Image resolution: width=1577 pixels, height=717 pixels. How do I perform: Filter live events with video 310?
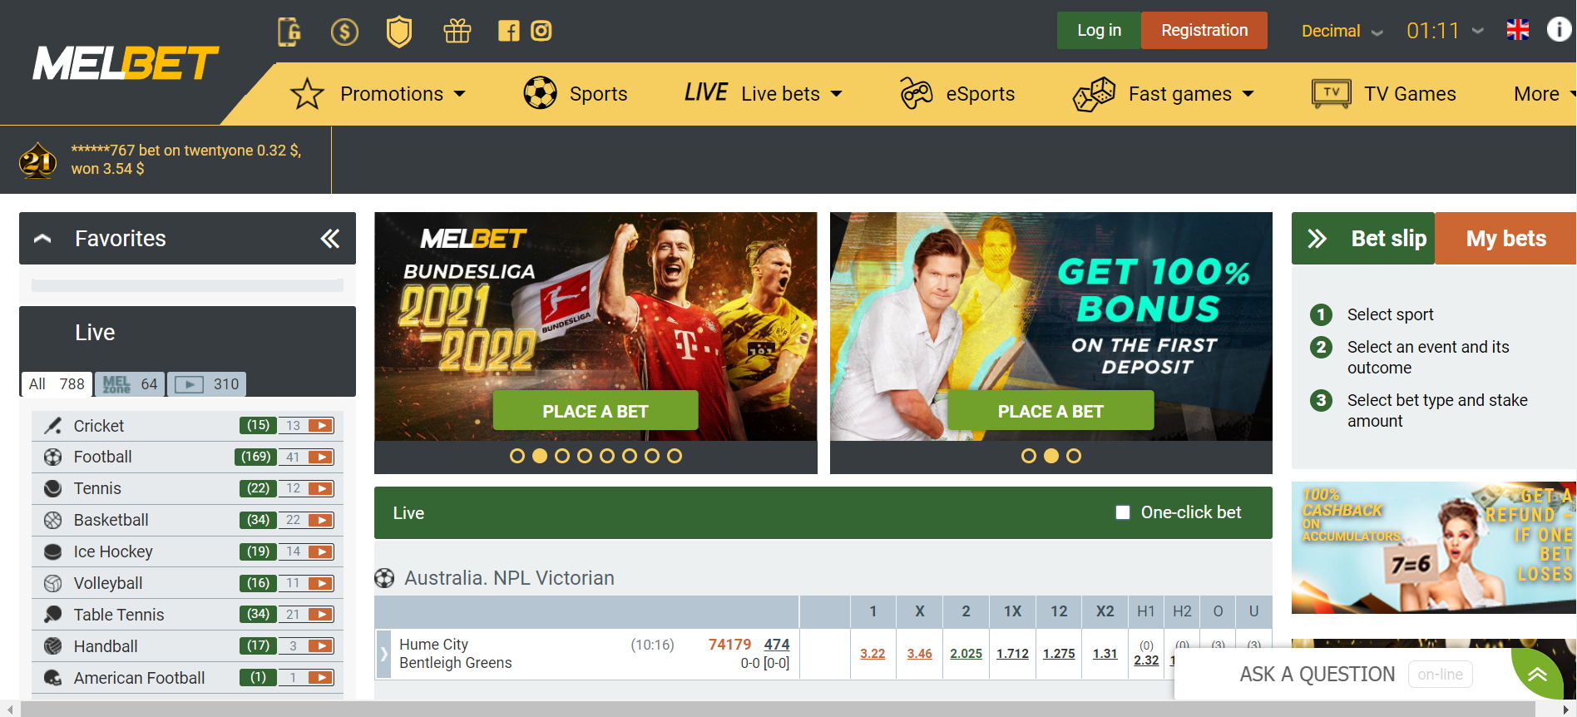(x=207, y=384)
